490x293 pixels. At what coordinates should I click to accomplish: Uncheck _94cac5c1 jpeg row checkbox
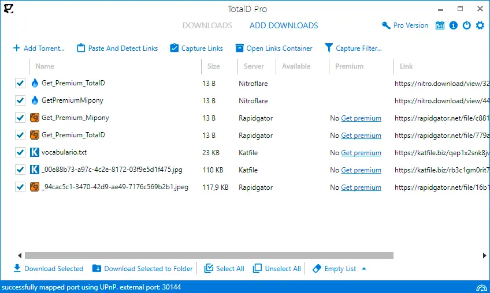(20, 187)
